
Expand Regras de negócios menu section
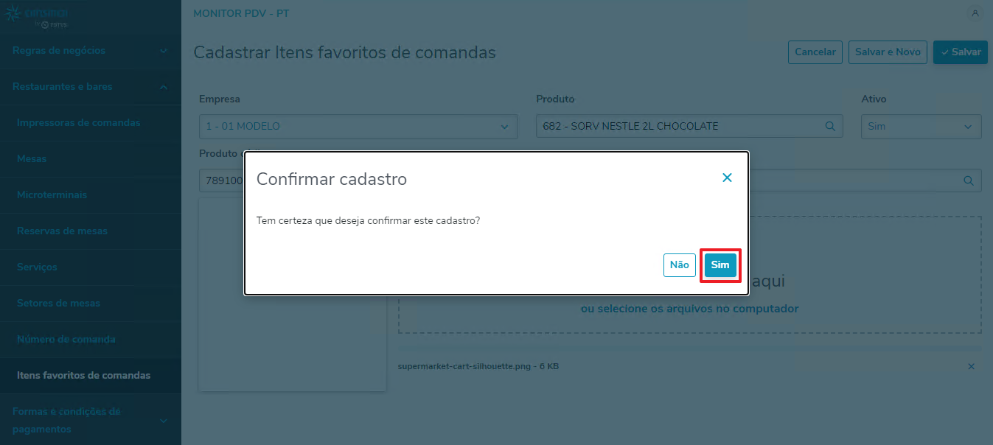tap(90, 51)
